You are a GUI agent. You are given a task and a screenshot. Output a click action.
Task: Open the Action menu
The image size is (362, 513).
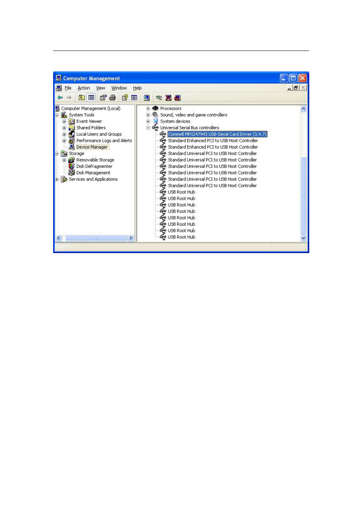83,88
